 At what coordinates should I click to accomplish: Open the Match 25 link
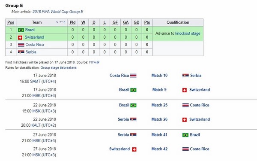(159, 105)
